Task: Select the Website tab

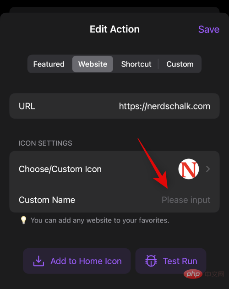Action: pos(93,64)
